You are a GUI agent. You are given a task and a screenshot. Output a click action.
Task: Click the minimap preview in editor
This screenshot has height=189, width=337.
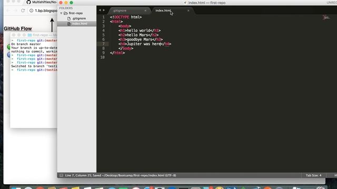click(x=326, y=17)
